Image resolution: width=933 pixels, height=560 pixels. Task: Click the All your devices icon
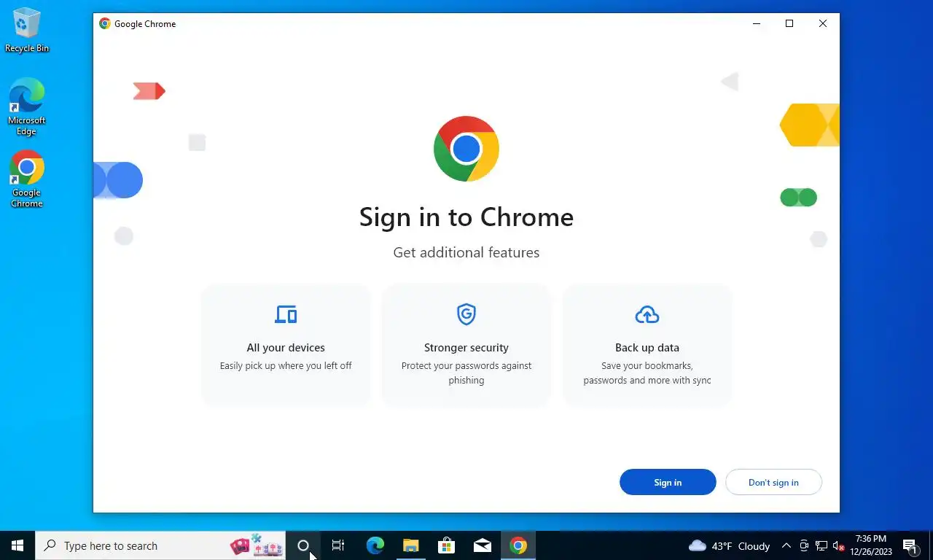(x=286, y=314)
